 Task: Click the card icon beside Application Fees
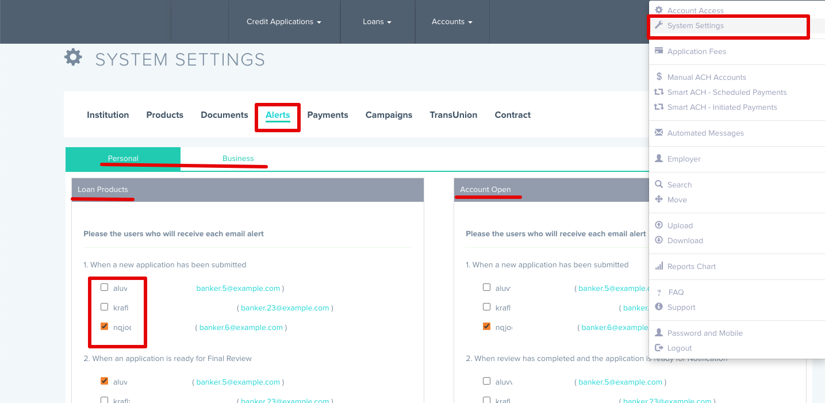coord(659,51)
